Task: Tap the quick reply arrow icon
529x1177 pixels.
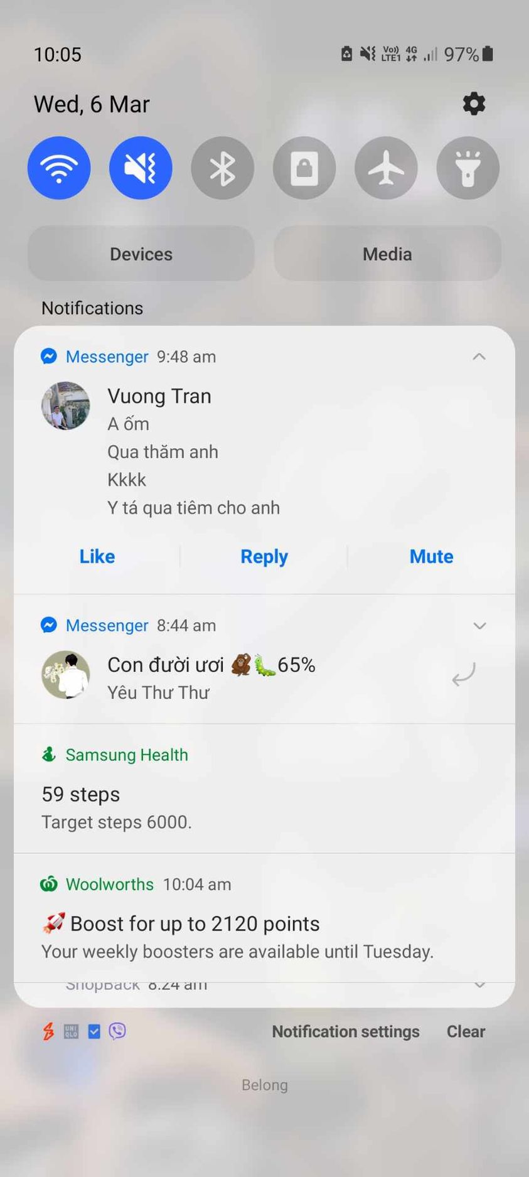Action: pyautogui.click(x=464, y=674)
